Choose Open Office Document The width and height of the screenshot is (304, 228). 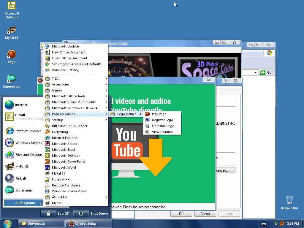coord(76,58)
